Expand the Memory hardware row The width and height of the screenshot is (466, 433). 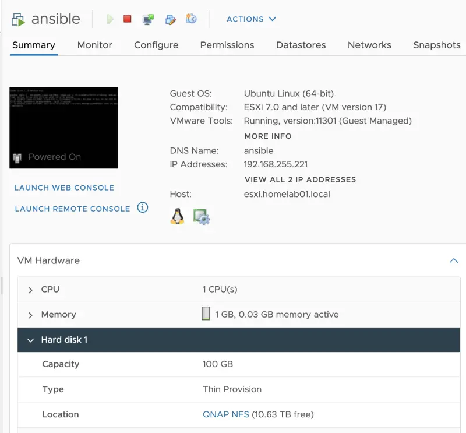[30, 314]
